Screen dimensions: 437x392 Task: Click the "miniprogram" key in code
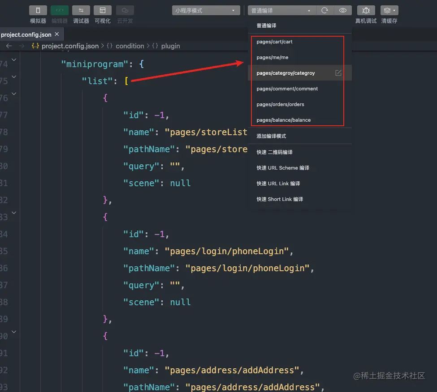click(95, 64)
